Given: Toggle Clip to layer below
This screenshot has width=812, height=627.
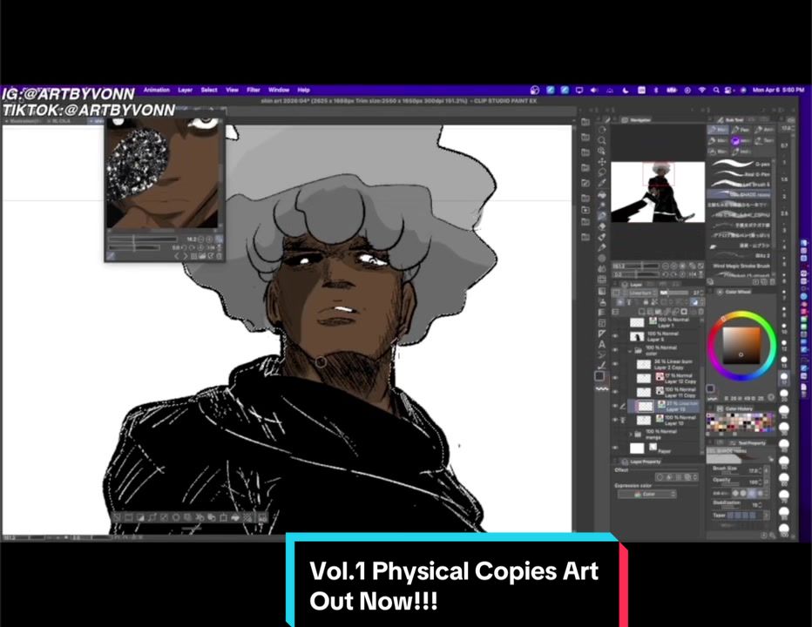Looking at the screenshot, I should 620,302.
